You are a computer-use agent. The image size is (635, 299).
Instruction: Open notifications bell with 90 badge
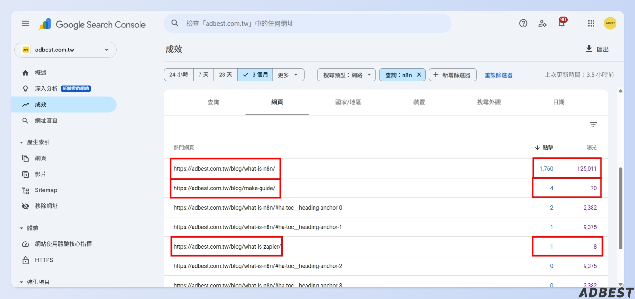(562, 23)
